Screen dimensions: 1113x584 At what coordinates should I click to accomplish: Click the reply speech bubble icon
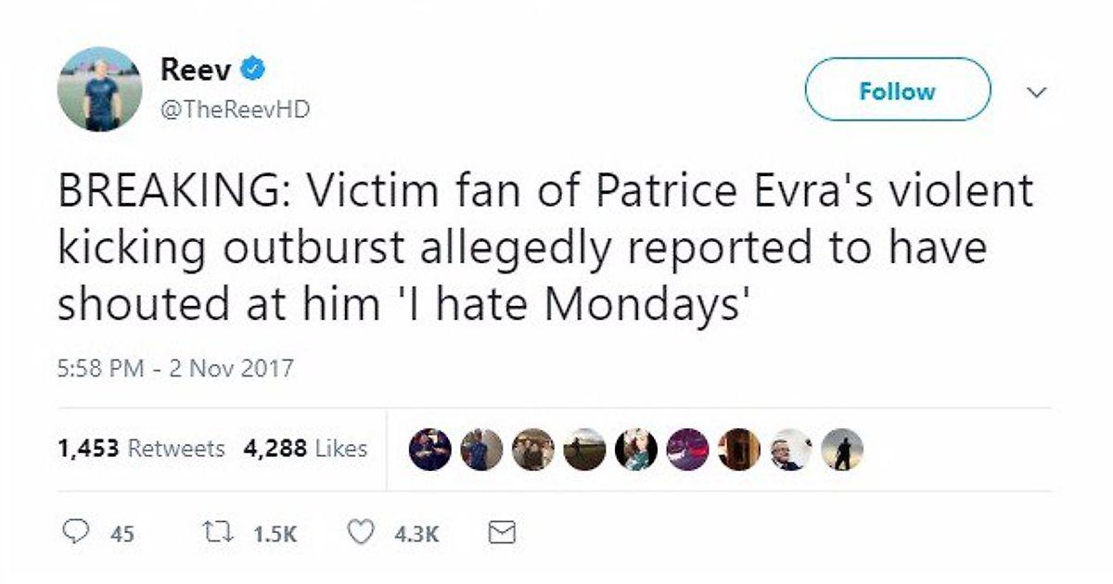point(71,533)
